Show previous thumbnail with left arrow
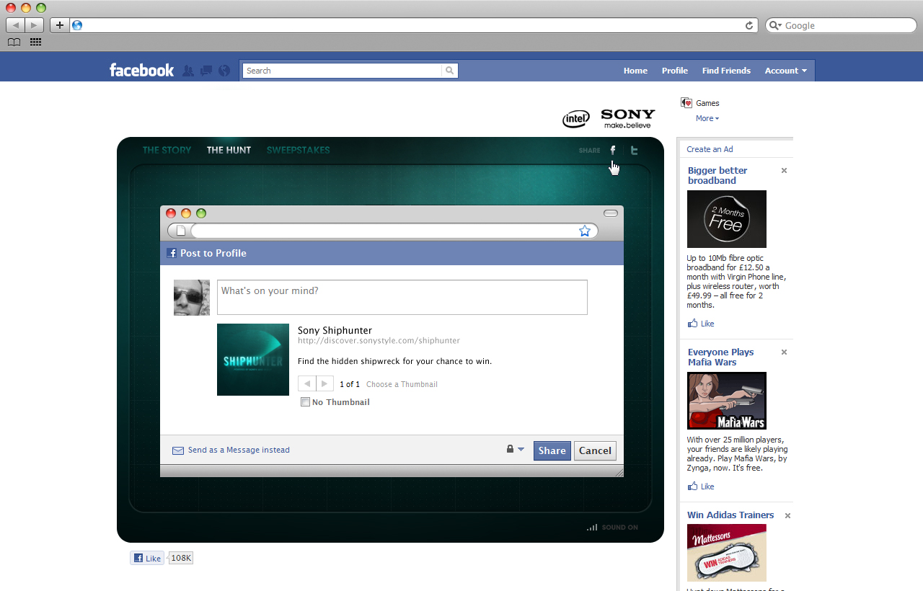923x591 pixels. (307, 383)
